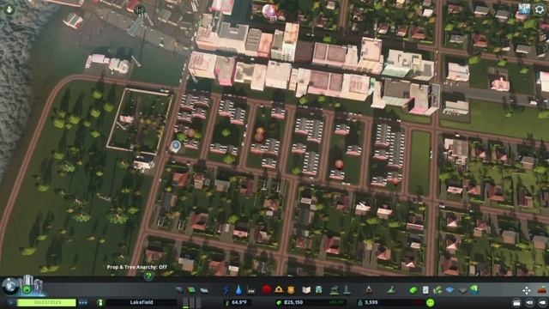
Task: Open the Electricity build menu
Action: 226,290
